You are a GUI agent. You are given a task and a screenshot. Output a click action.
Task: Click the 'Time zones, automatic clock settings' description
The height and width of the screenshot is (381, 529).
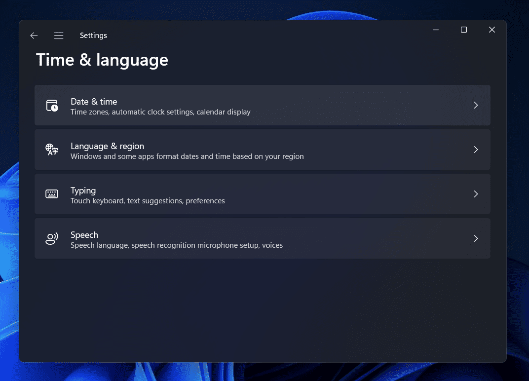coord(160,112)
